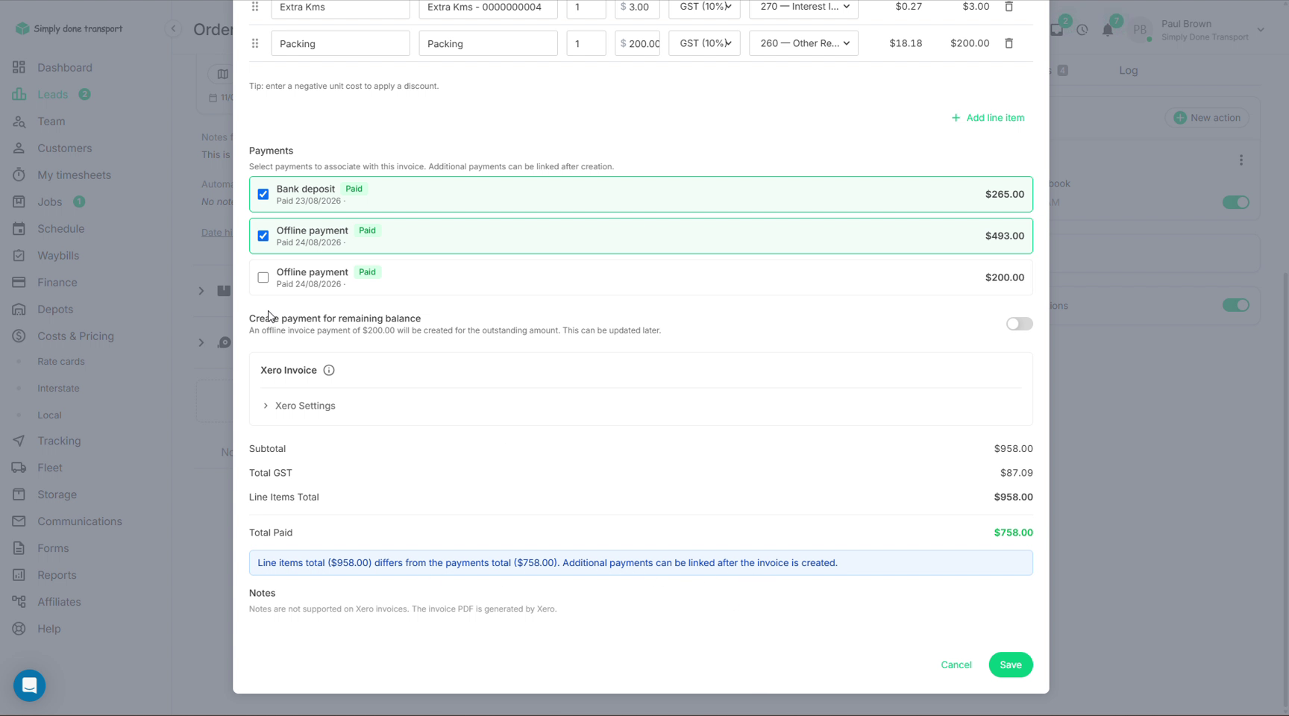Grab the Packing row drag handle
1289x716 pixels.
coord(255,43)
